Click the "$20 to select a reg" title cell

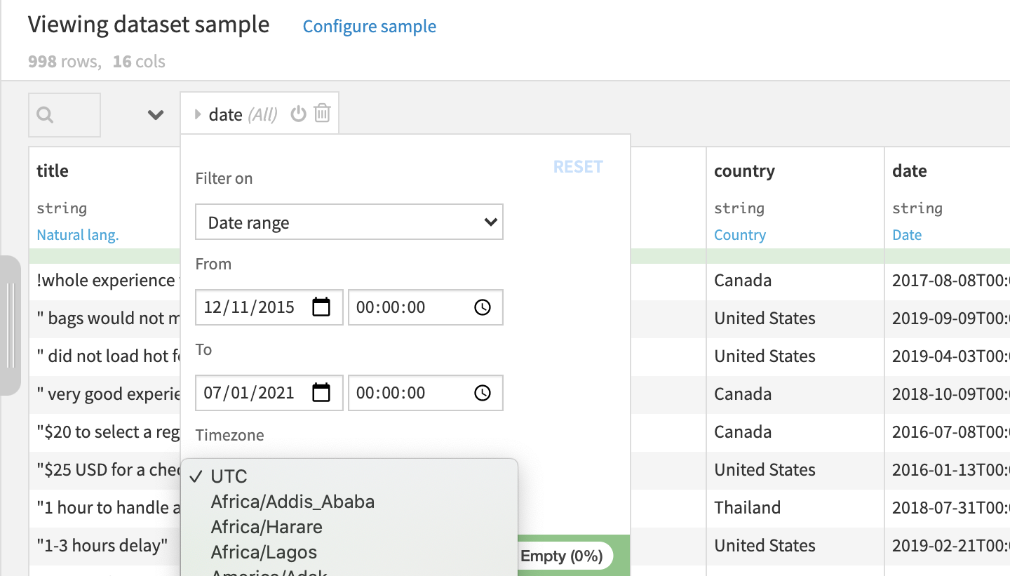point(105,431)
